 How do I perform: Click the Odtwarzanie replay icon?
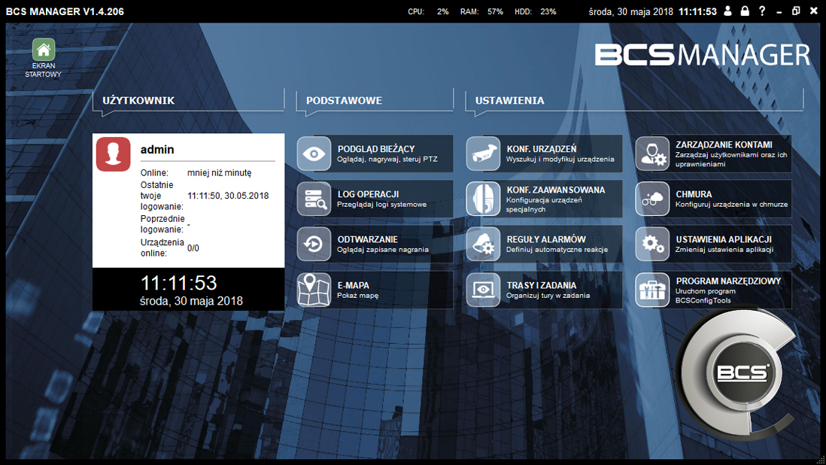click(x=314, y=245)
